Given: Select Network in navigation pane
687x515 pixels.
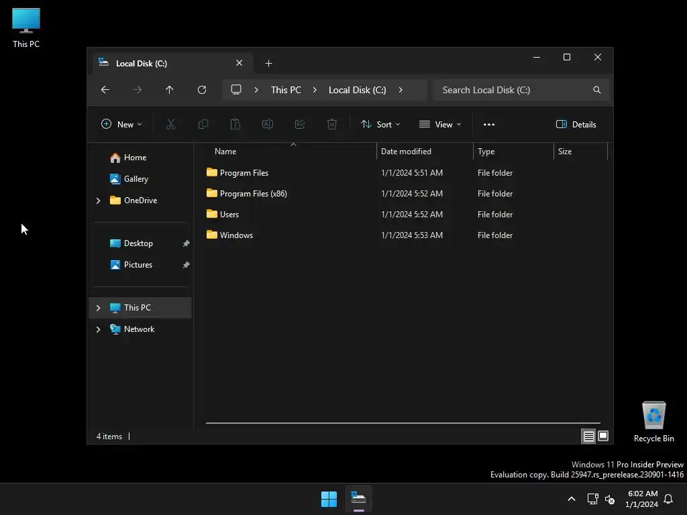Looking at the screenshot, I should (x=139, y=329).
